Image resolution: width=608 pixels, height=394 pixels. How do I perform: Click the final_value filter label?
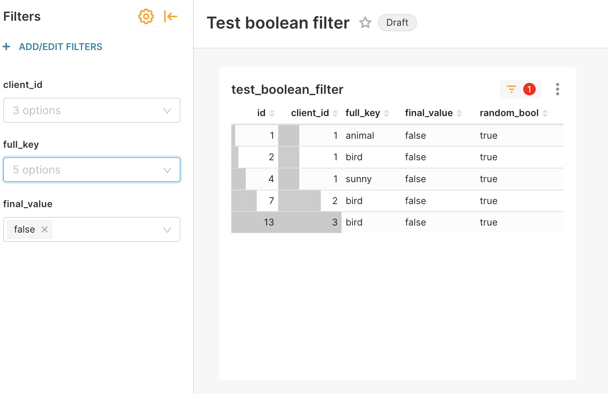[x=28, y=204]
